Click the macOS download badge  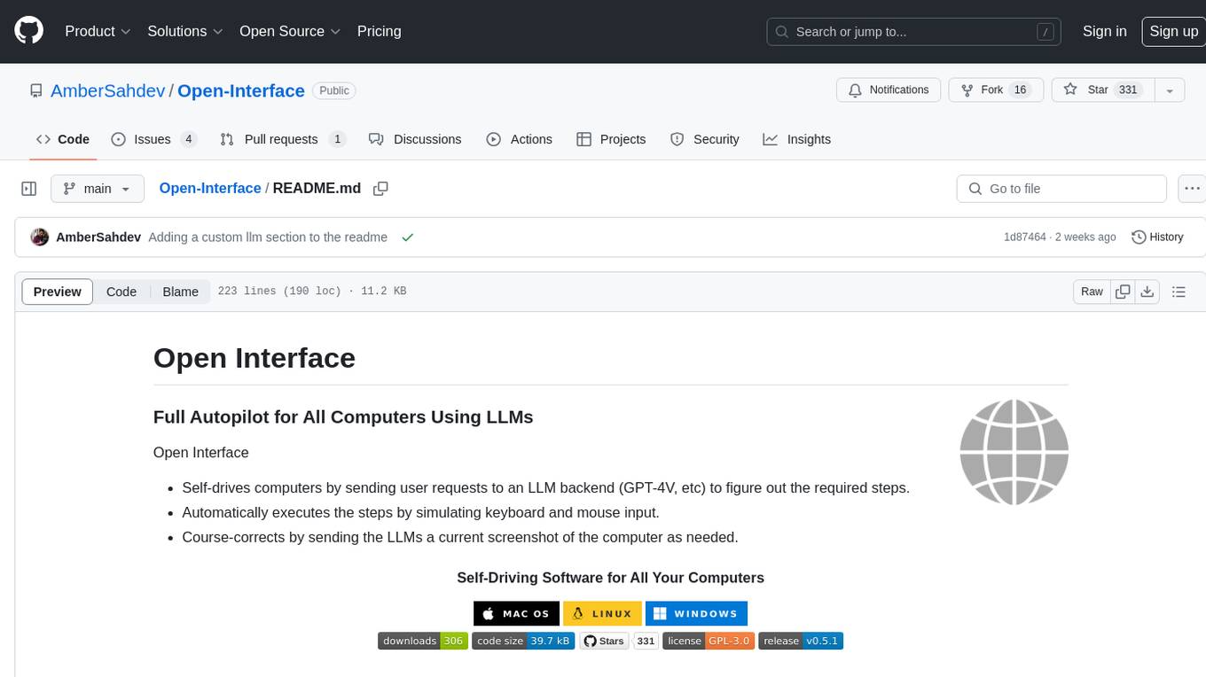pos(516,613)
